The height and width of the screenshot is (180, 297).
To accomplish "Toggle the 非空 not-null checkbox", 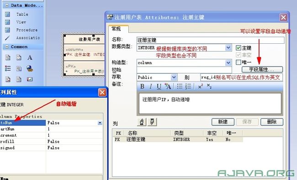I will (x=238, y=55).
